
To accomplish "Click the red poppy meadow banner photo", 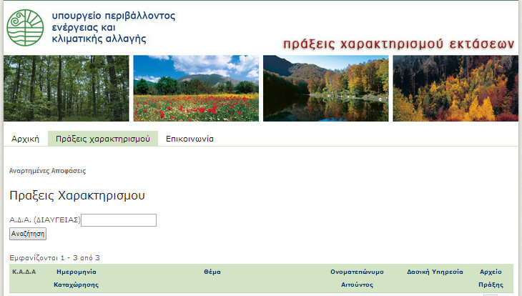I will click(x=196, y=88).
